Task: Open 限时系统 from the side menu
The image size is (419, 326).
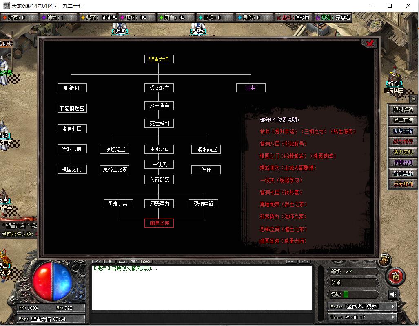Action: pos(403,110)
